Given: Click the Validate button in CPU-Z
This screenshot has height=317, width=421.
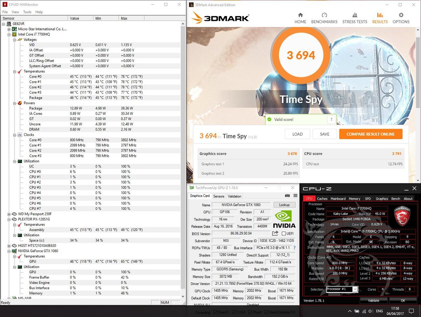Looking at the screenshot, I should click(374, 300).
